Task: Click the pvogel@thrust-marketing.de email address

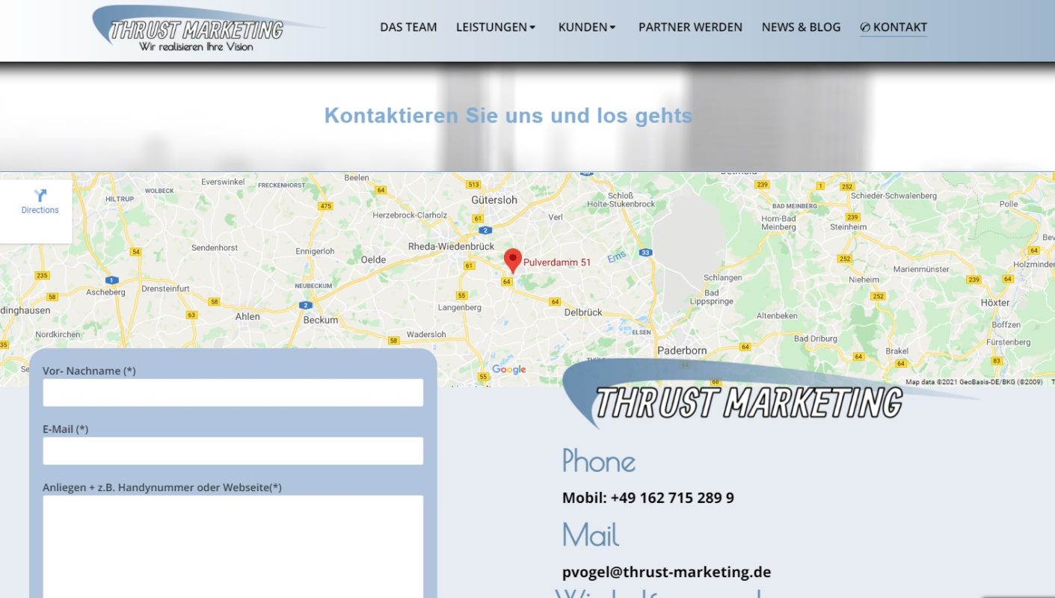Action: [x=666, y=572]
